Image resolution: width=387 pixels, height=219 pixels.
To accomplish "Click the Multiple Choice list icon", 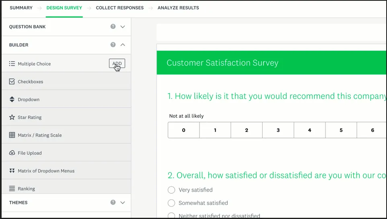I will click(x=12, y=64).
